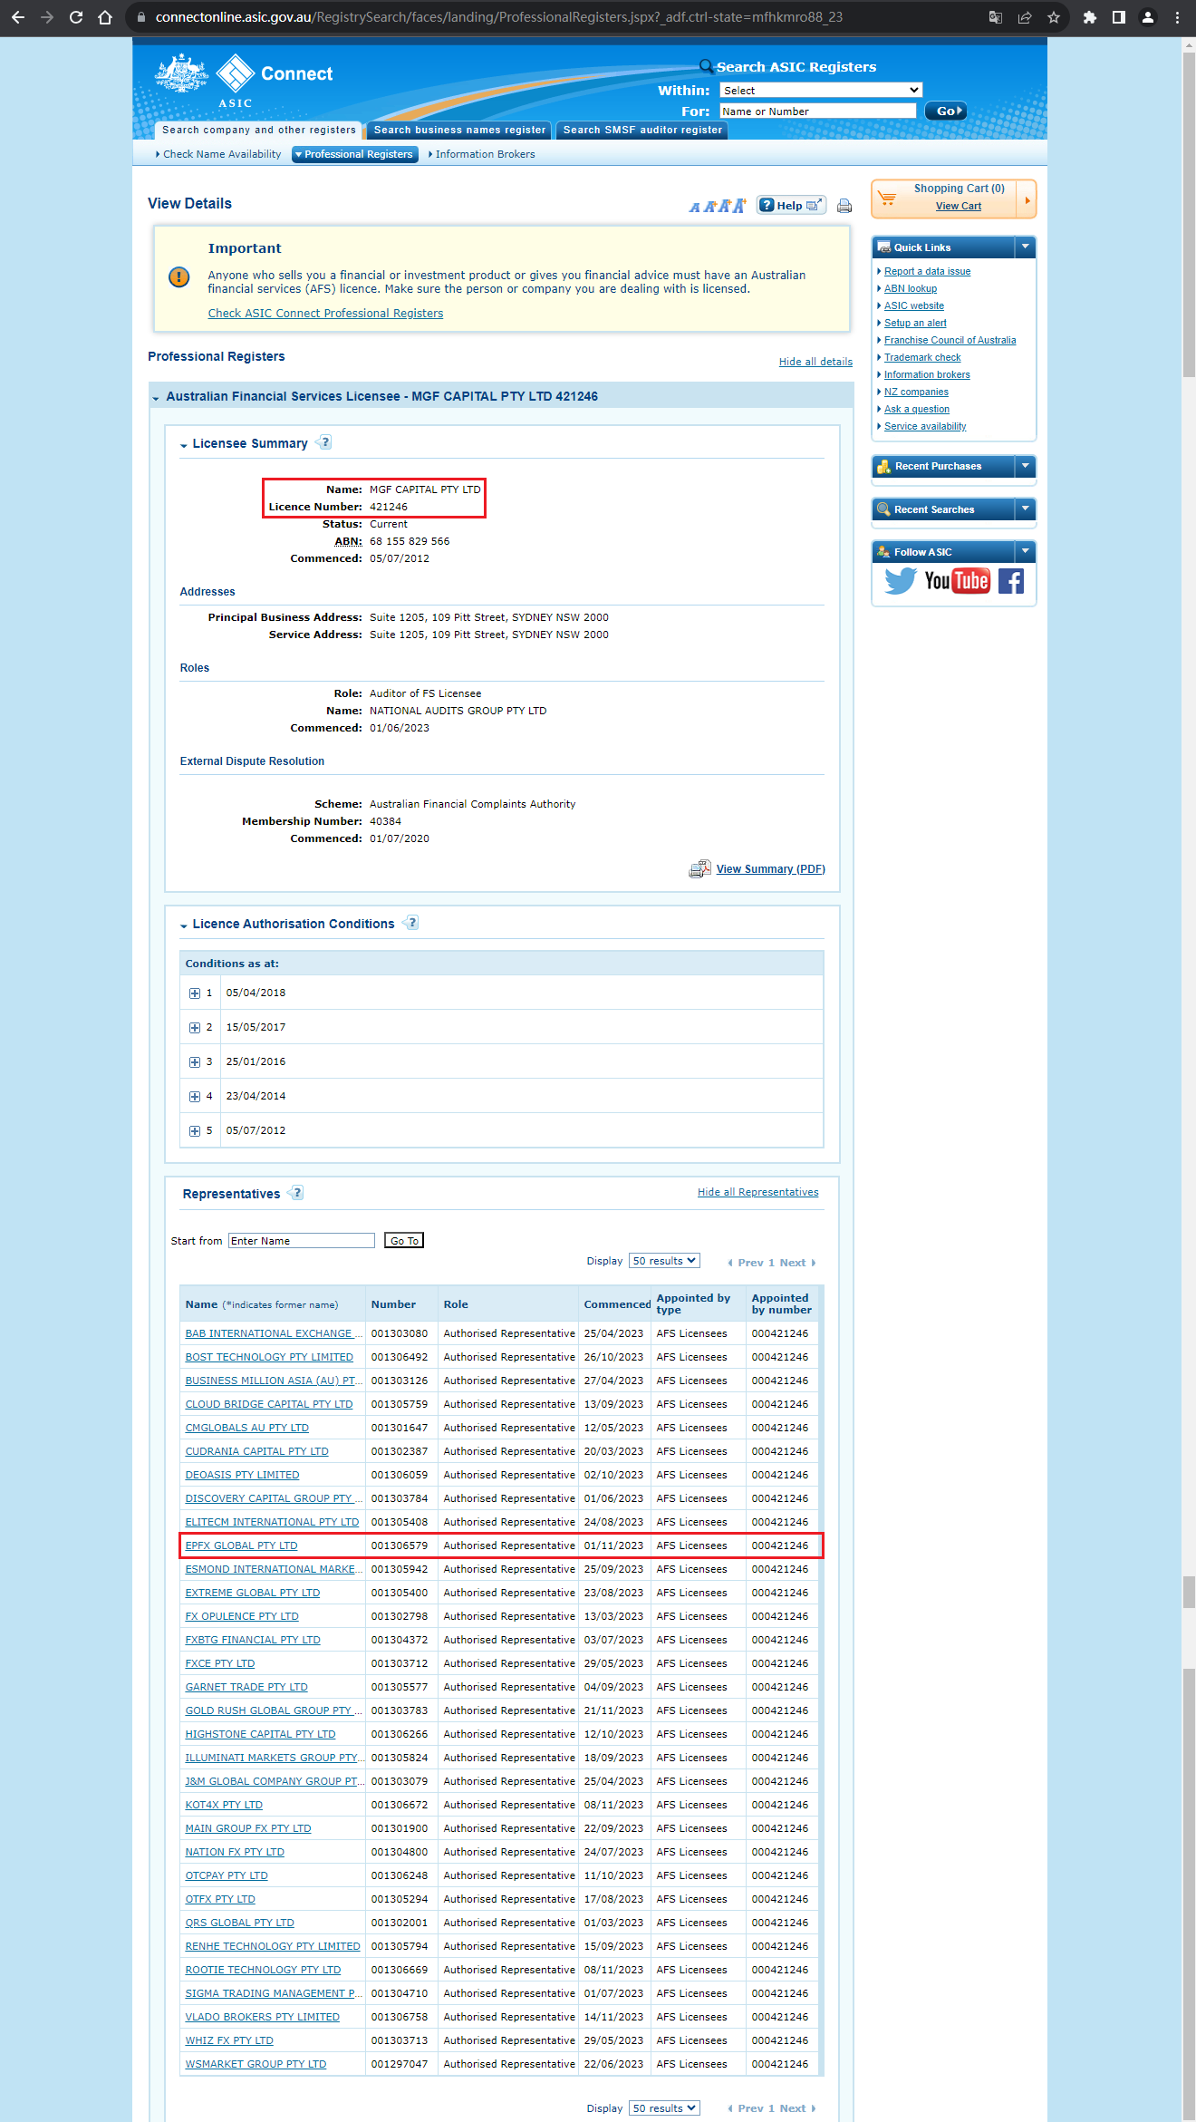Screen dimensions: 1196x2122
Task: Open WSMARKET GROUP PTY LTD link
Action: point(256,2064)
